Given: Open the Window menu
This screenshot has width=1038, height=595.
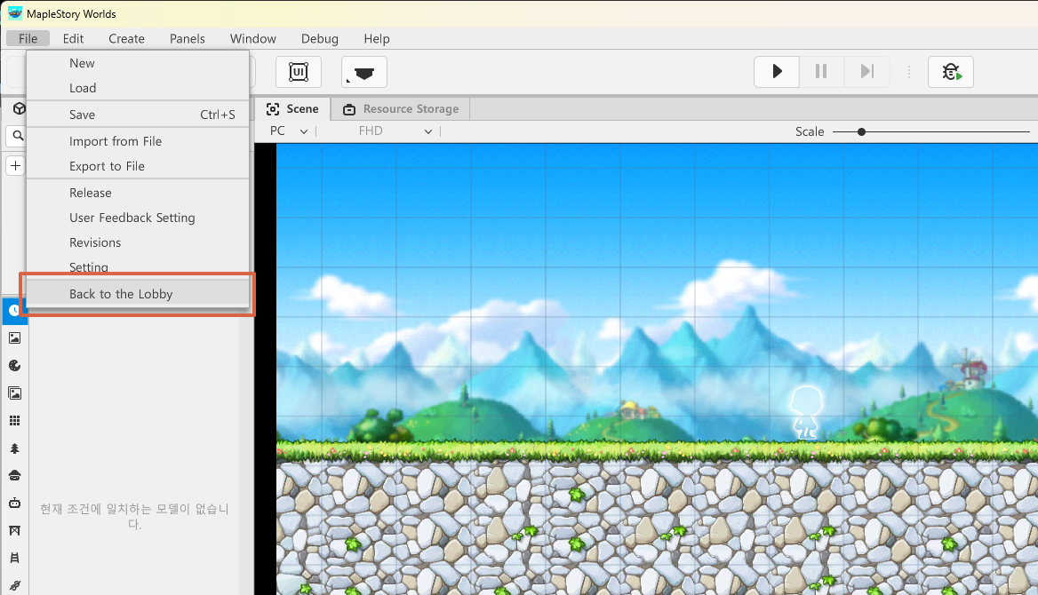Looking at the screenshot, I should [253, 38].
